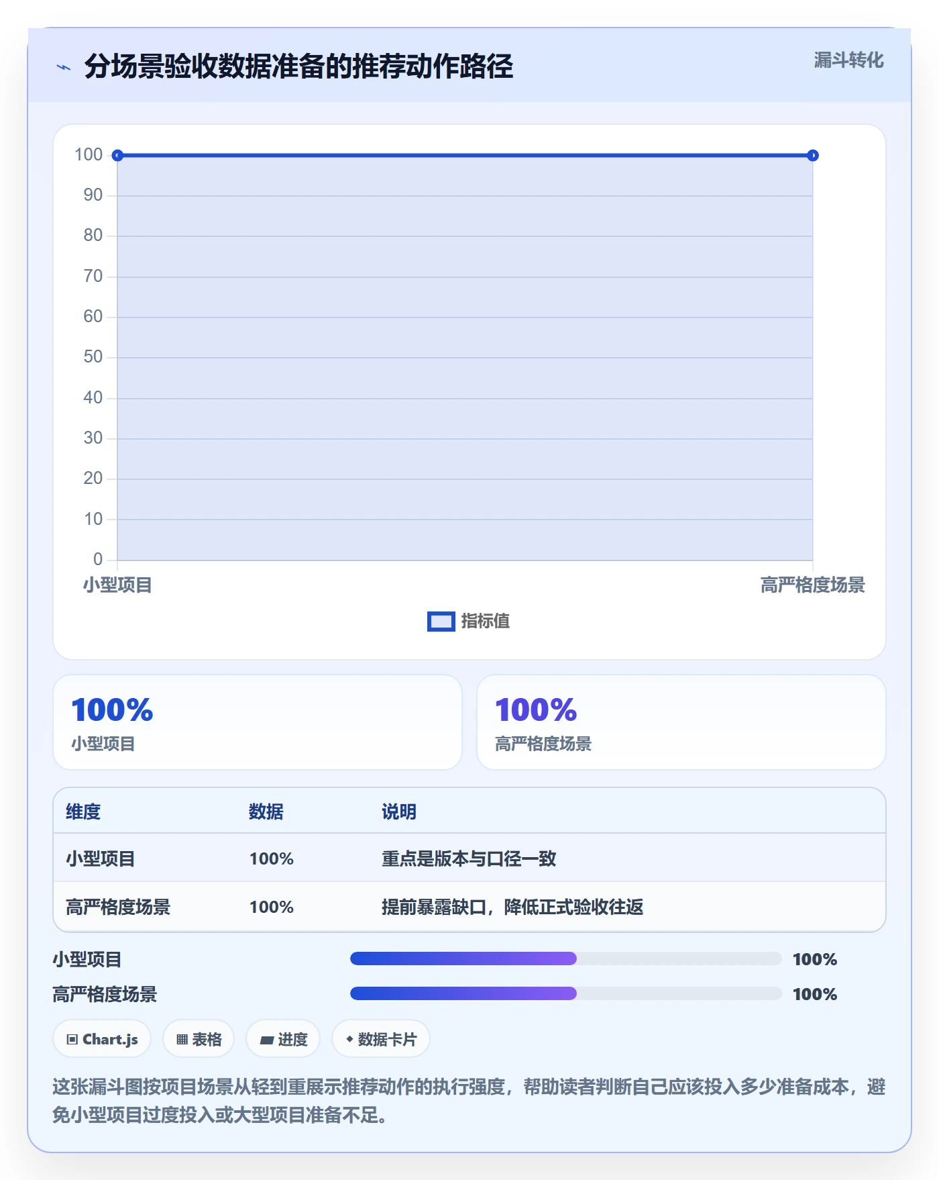Screen dimensions: 939x1180
Task: Click y-axis value 50
Action: click(93, 356)
